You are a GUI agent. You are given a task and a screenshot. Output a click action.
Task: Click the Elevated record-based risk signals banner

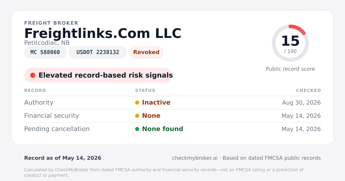point(98,75)
